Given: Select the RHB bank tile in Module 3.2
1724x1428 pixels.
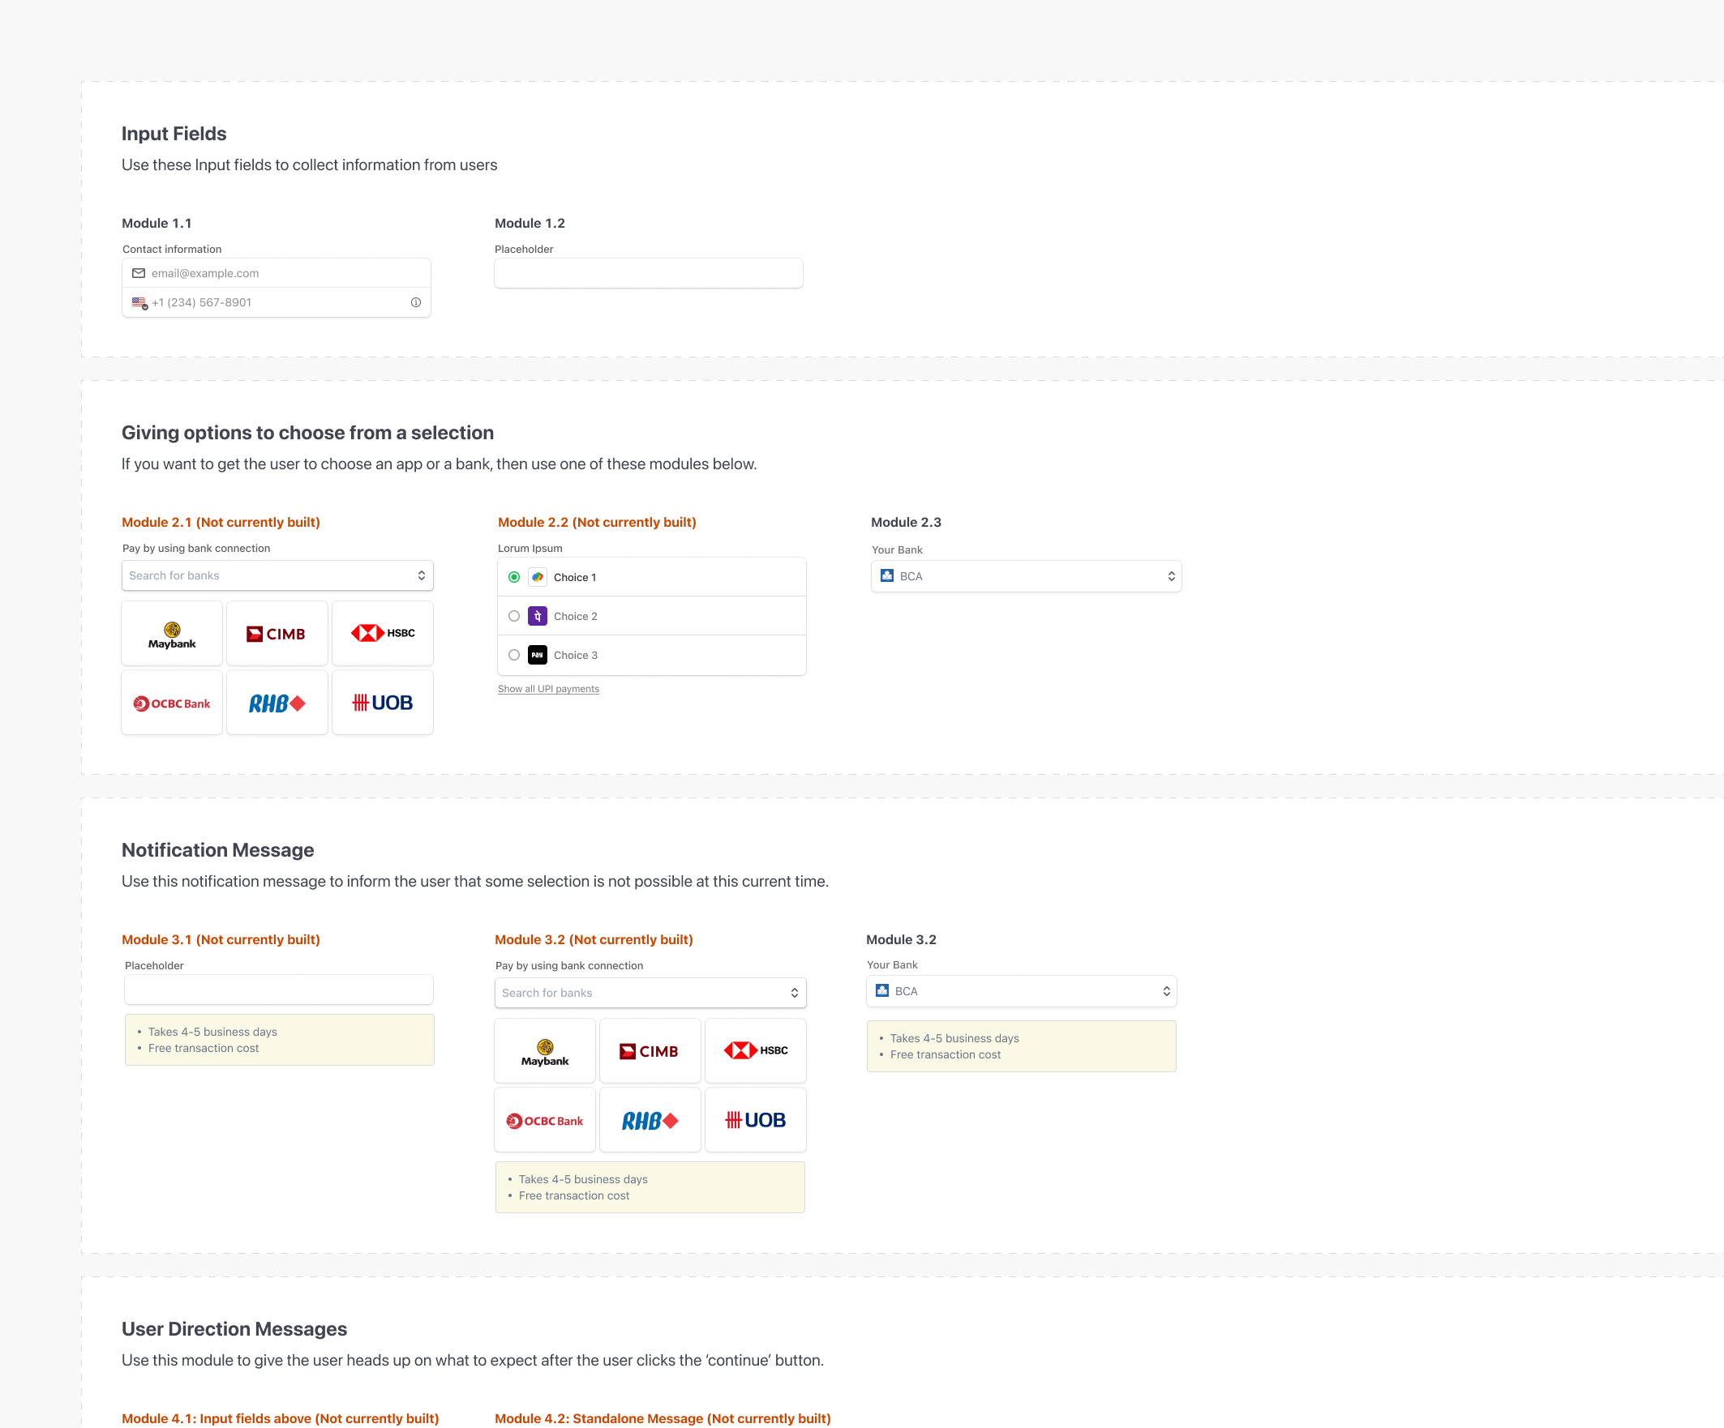Looking at the screenshot, I should coord(650,1120).
